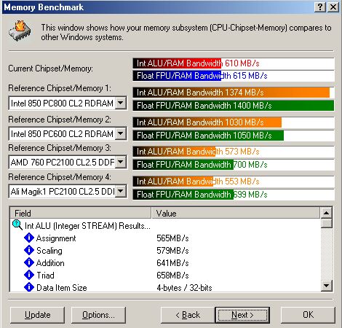Click the magnifier icon beside Int ALU Results

click(x=17, y=225)
